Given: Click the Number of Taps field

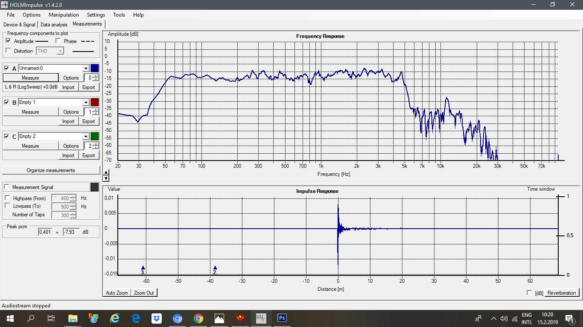Looking at the screenshot, I should coord(64,215).
